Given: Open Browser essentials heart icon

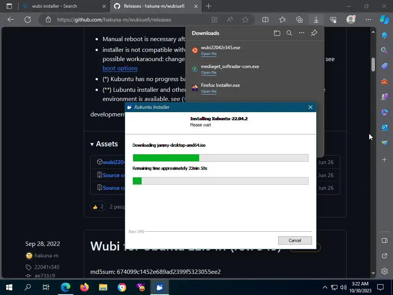Looking at the screenshot, I should (x=333, y=20).
